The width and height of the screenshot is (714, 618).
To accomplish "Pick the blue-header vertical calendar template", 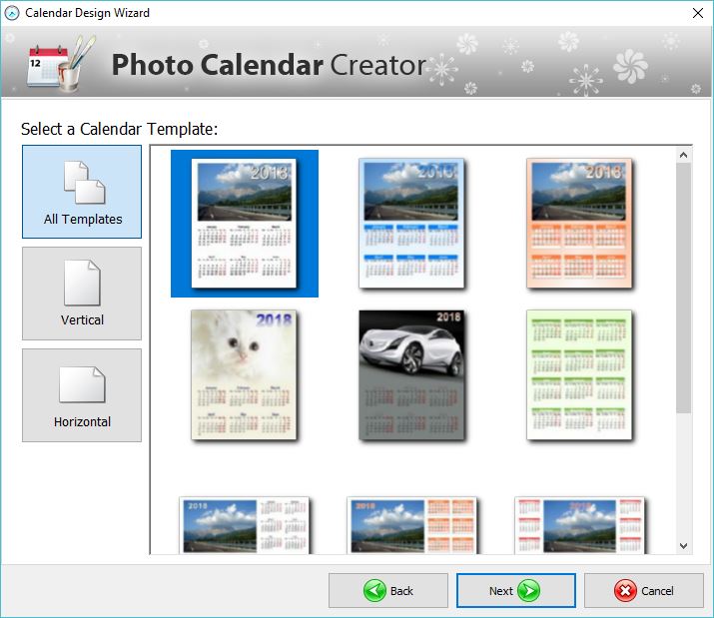I will tap(411, 224).
